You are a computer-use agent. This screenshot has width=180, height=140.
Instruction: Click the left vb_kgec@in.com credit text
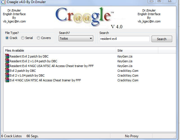14,21
